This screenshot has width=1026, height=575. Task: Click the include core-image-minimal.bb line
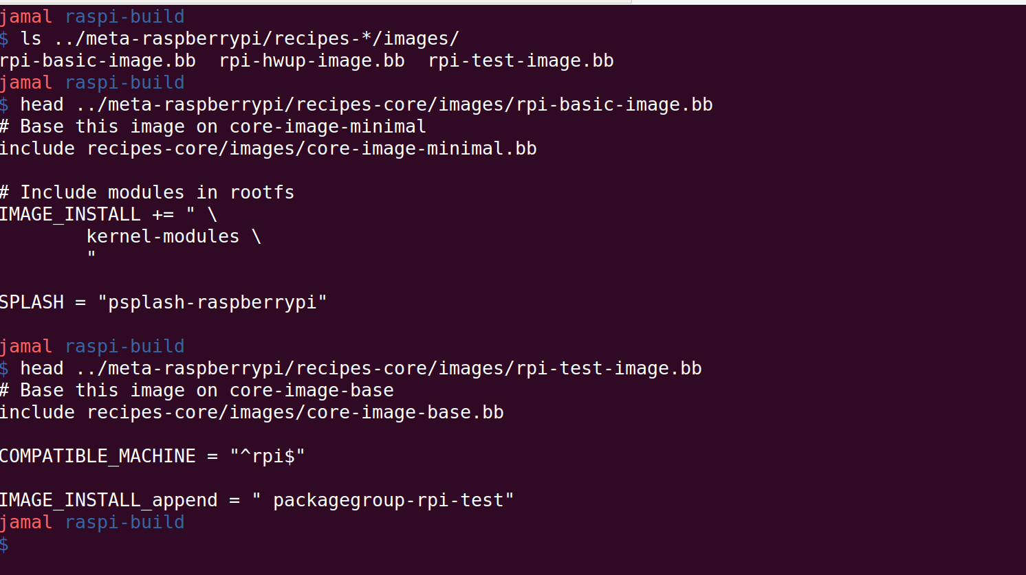268,148
